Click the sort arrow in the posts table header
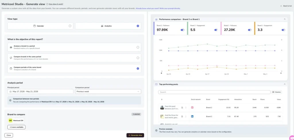Viewport: 294px width, 140px height. (162, 99)
